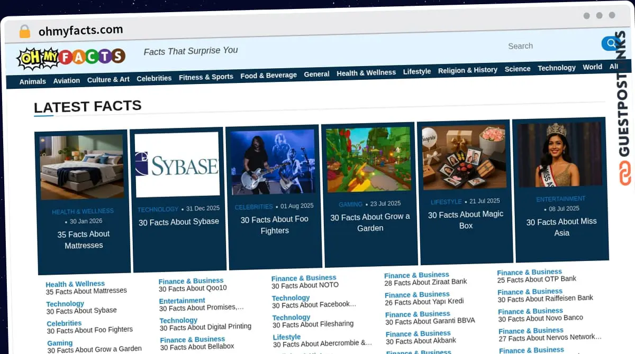Go to the Technology nav item

tap(556, 68)
